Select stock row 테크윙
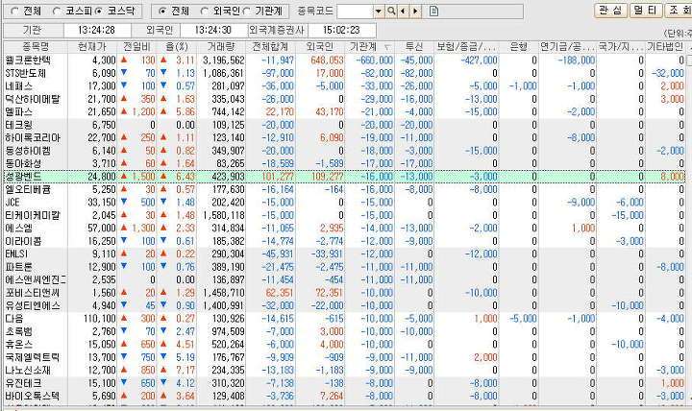This screenshot has width=692, height=411. click(x=344, y=125)
